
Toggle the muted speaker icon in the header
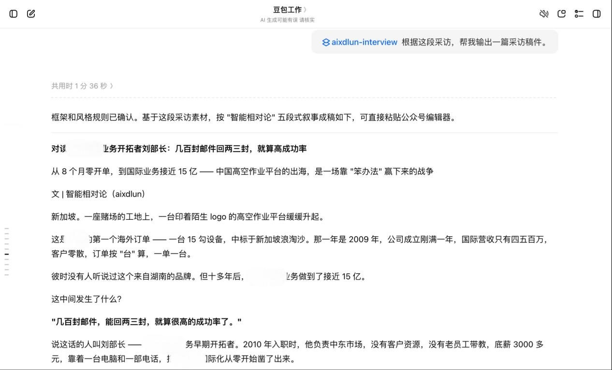click(544, 14)
